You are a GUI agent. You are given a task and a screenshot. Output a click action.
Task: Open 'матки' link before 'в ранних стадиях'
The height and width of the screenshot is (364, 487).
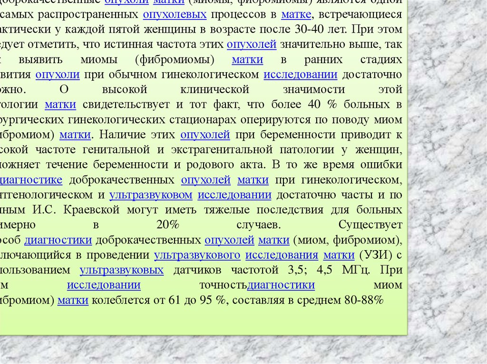(x=247, y=60)
